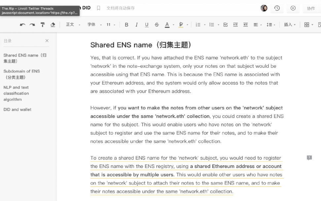Image resolution: width=321 pixels, height=201 pixels.
Task: Start presentation with the play icon
Action: point(293,8)
